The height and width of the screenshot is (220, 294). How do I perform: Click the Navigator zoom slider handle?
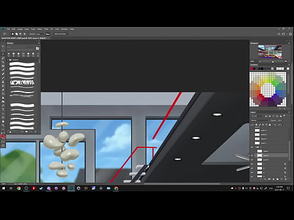273,62
